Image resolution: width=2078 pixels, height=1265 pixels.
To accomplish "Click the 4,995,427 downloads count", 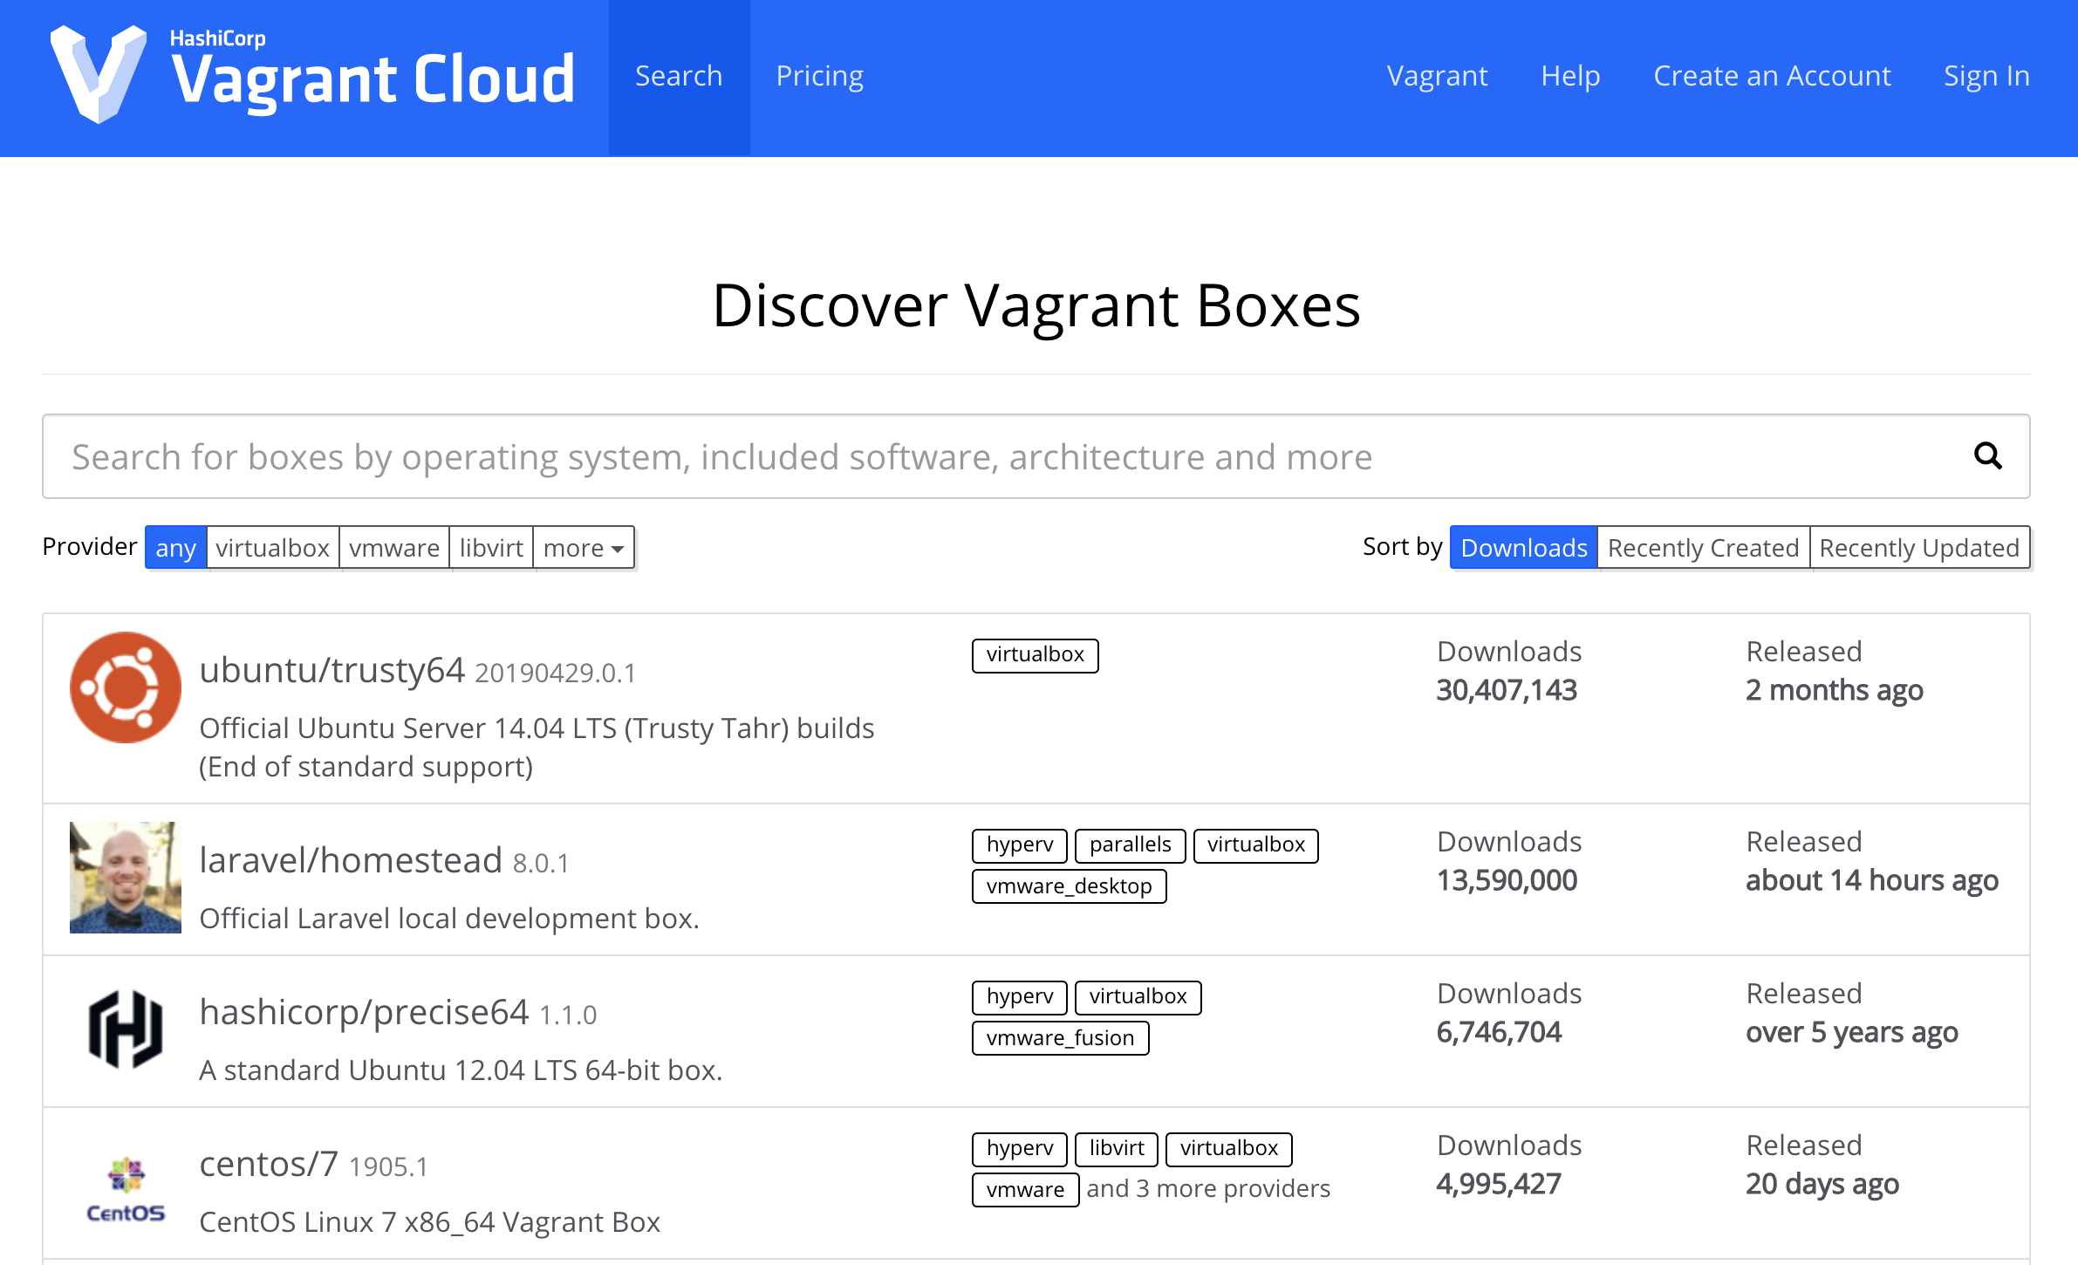I will [1499, 1184].
